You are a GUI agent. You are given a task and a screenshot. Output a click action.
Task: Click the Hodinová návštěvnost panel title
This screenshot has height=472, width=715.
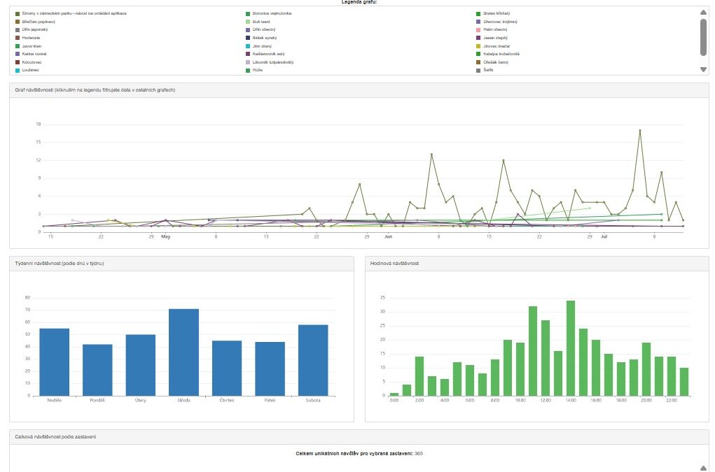click(394, 264)
